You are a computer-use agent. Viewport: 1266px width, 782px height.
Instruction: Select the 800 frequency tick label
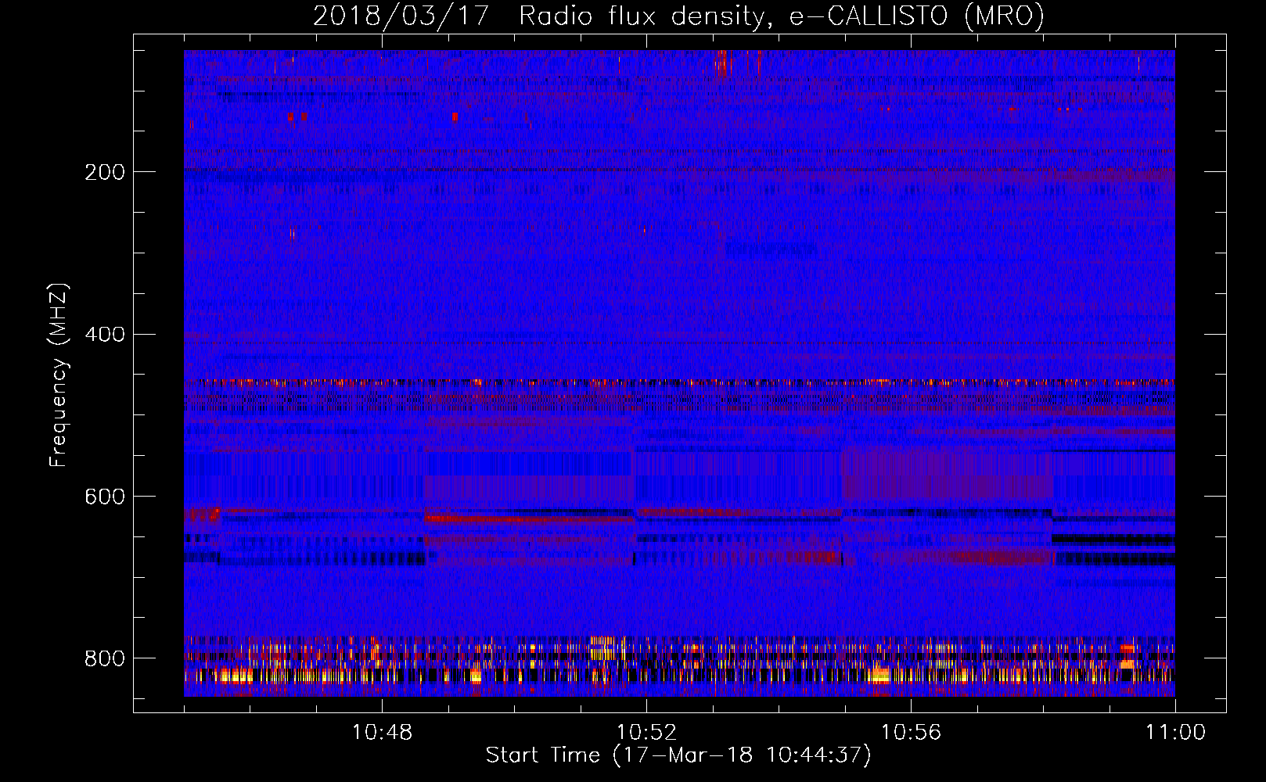coord(104,658)
